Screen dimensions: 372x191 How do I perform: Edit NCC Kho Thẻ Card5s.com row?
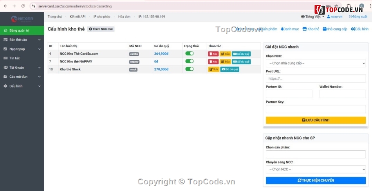tap(225, 54)
